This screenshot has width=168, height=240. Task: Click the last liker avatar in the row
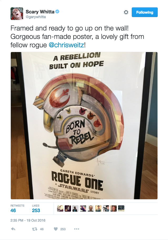click(121, 208)
